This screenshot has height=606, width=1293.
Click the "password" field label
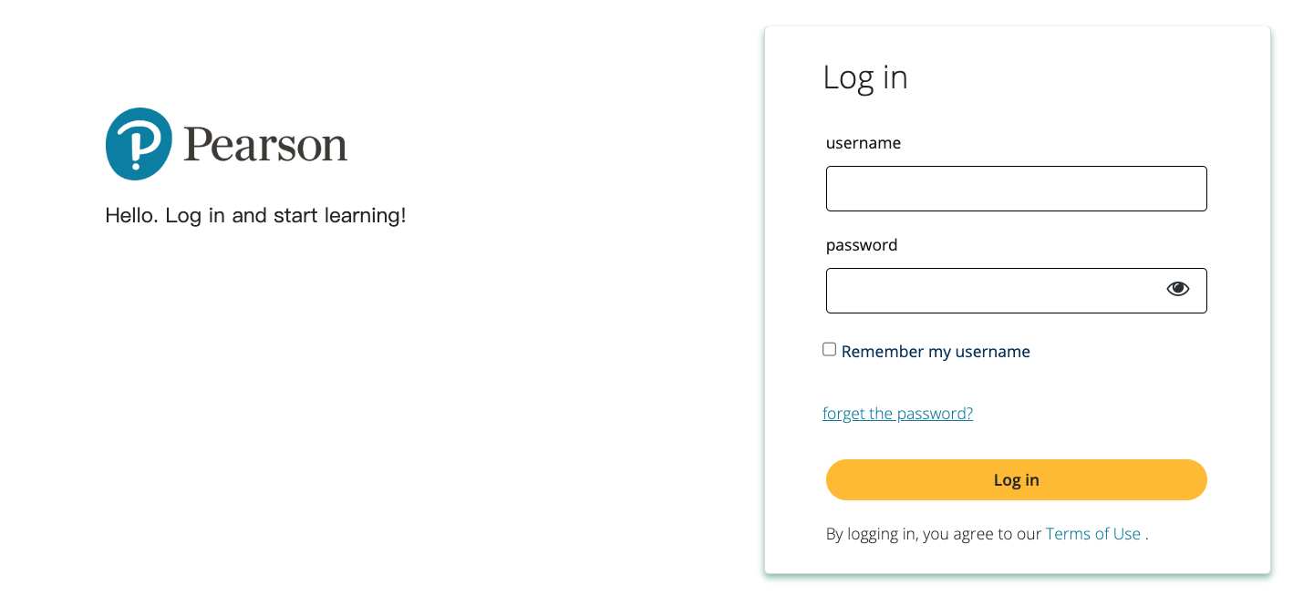862,245
